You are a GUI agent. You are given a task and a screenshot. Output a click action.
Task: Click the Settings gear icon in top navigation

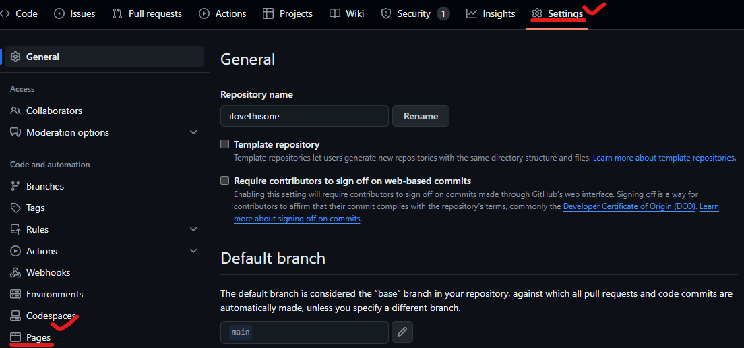coord(537,13)
